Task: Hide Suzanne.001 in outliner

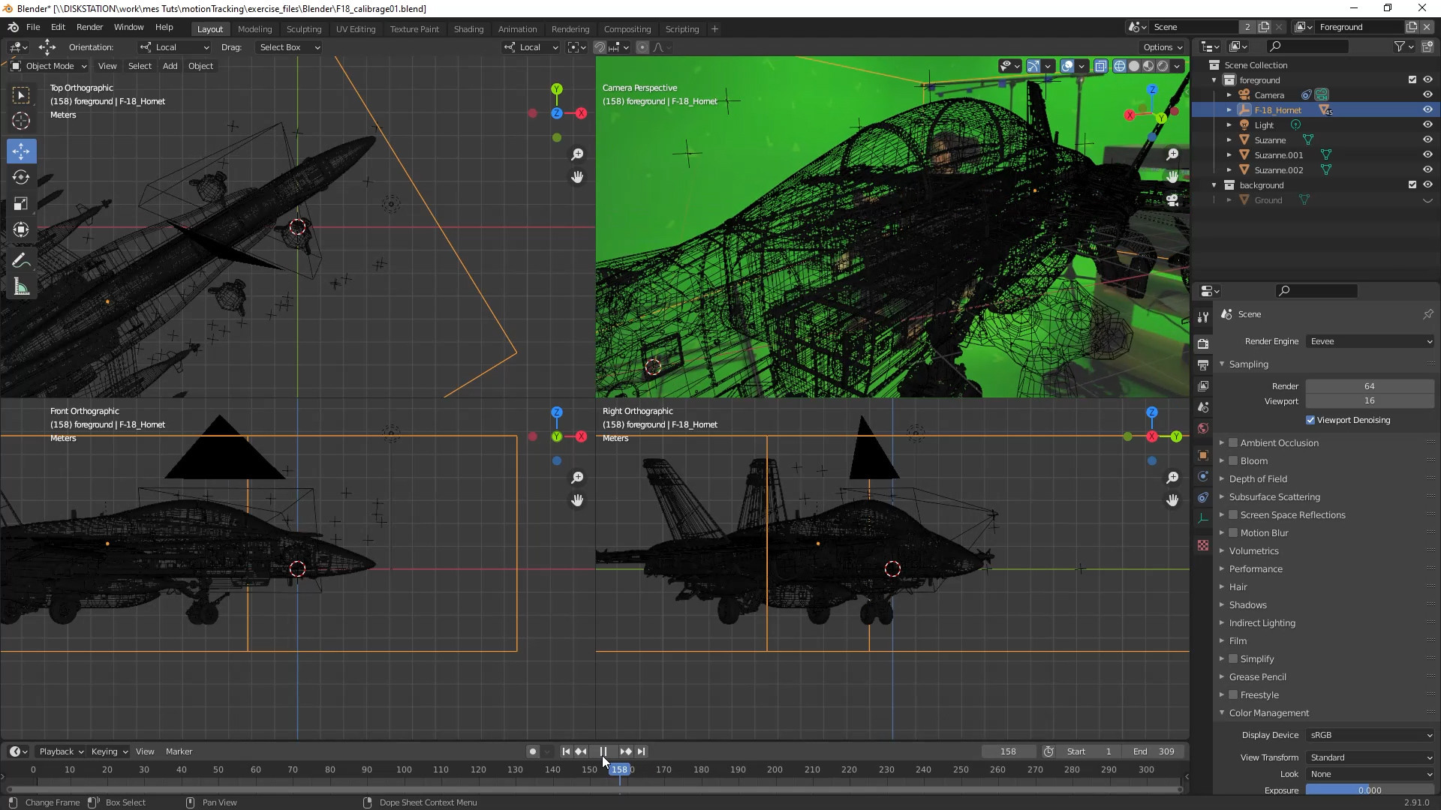Action: click(x=1427, y=155)
